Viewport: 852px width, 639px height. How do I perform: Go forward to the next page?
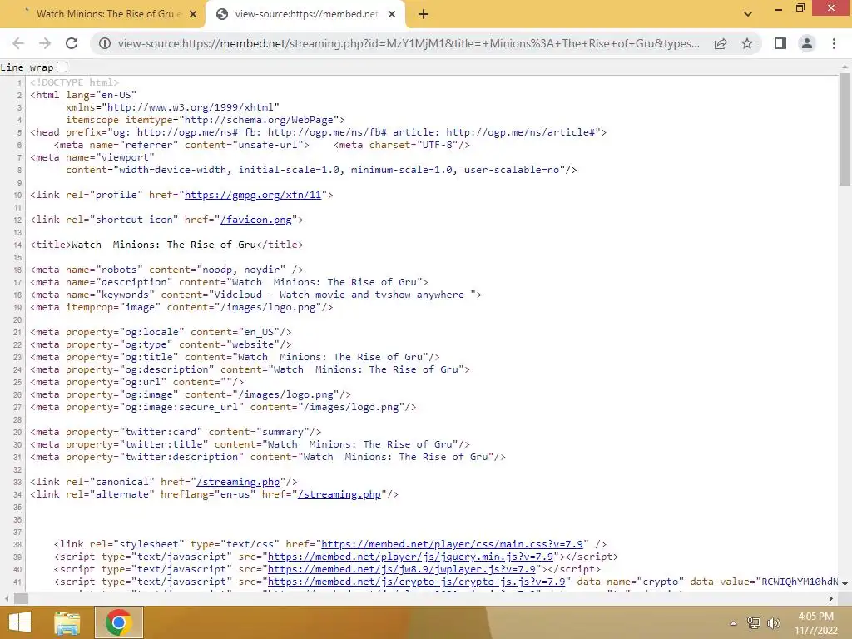(45, 43)
